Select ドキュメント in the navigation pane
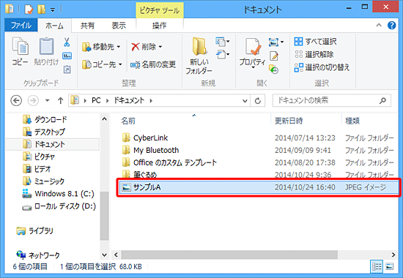403x278 pixels. pos(52,144)
